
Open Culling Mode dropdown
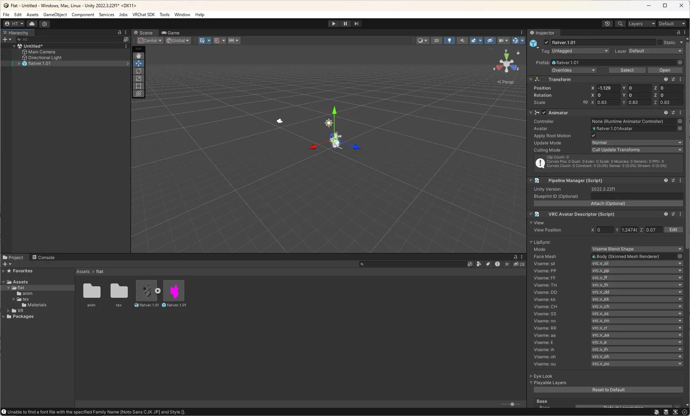[x=637, y=150]
